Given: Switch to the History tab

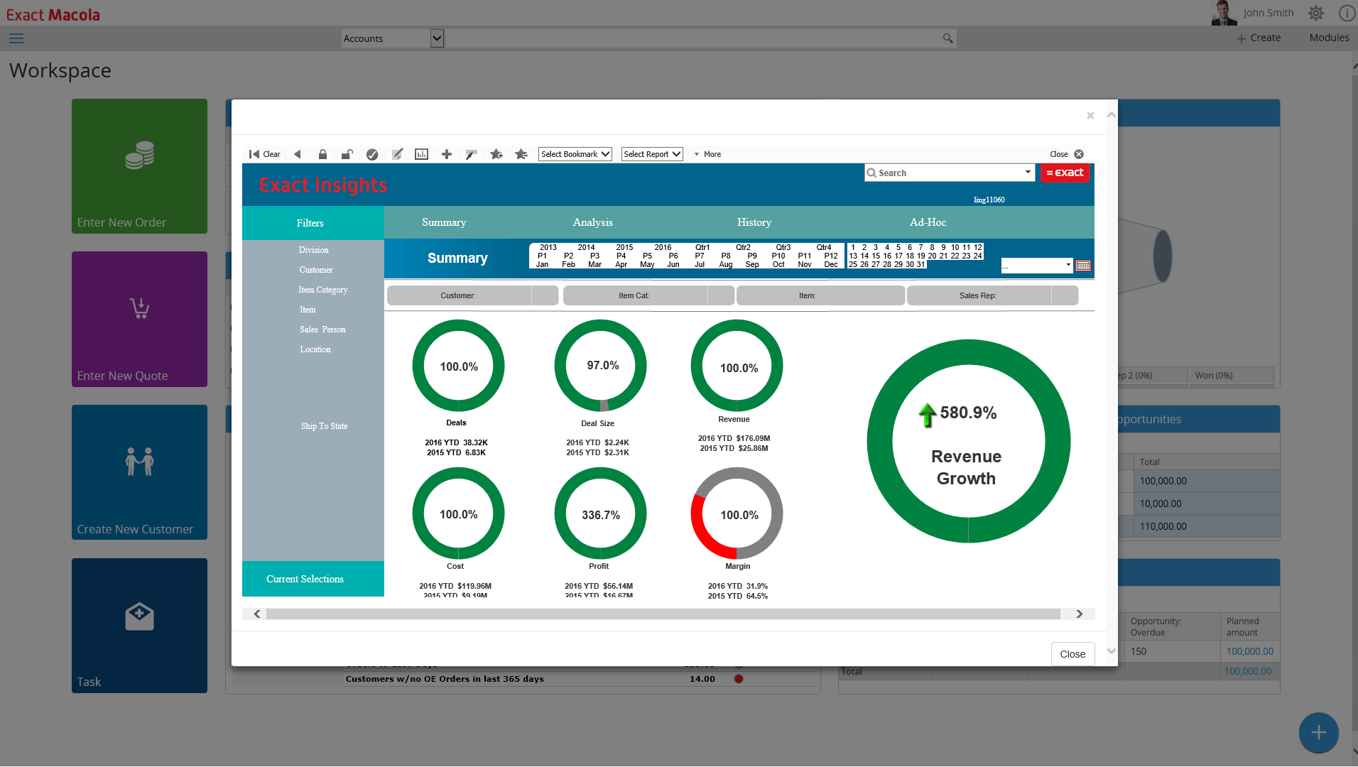Looking at the screenshot, I should pyautogui.click(x=754, y=222).
